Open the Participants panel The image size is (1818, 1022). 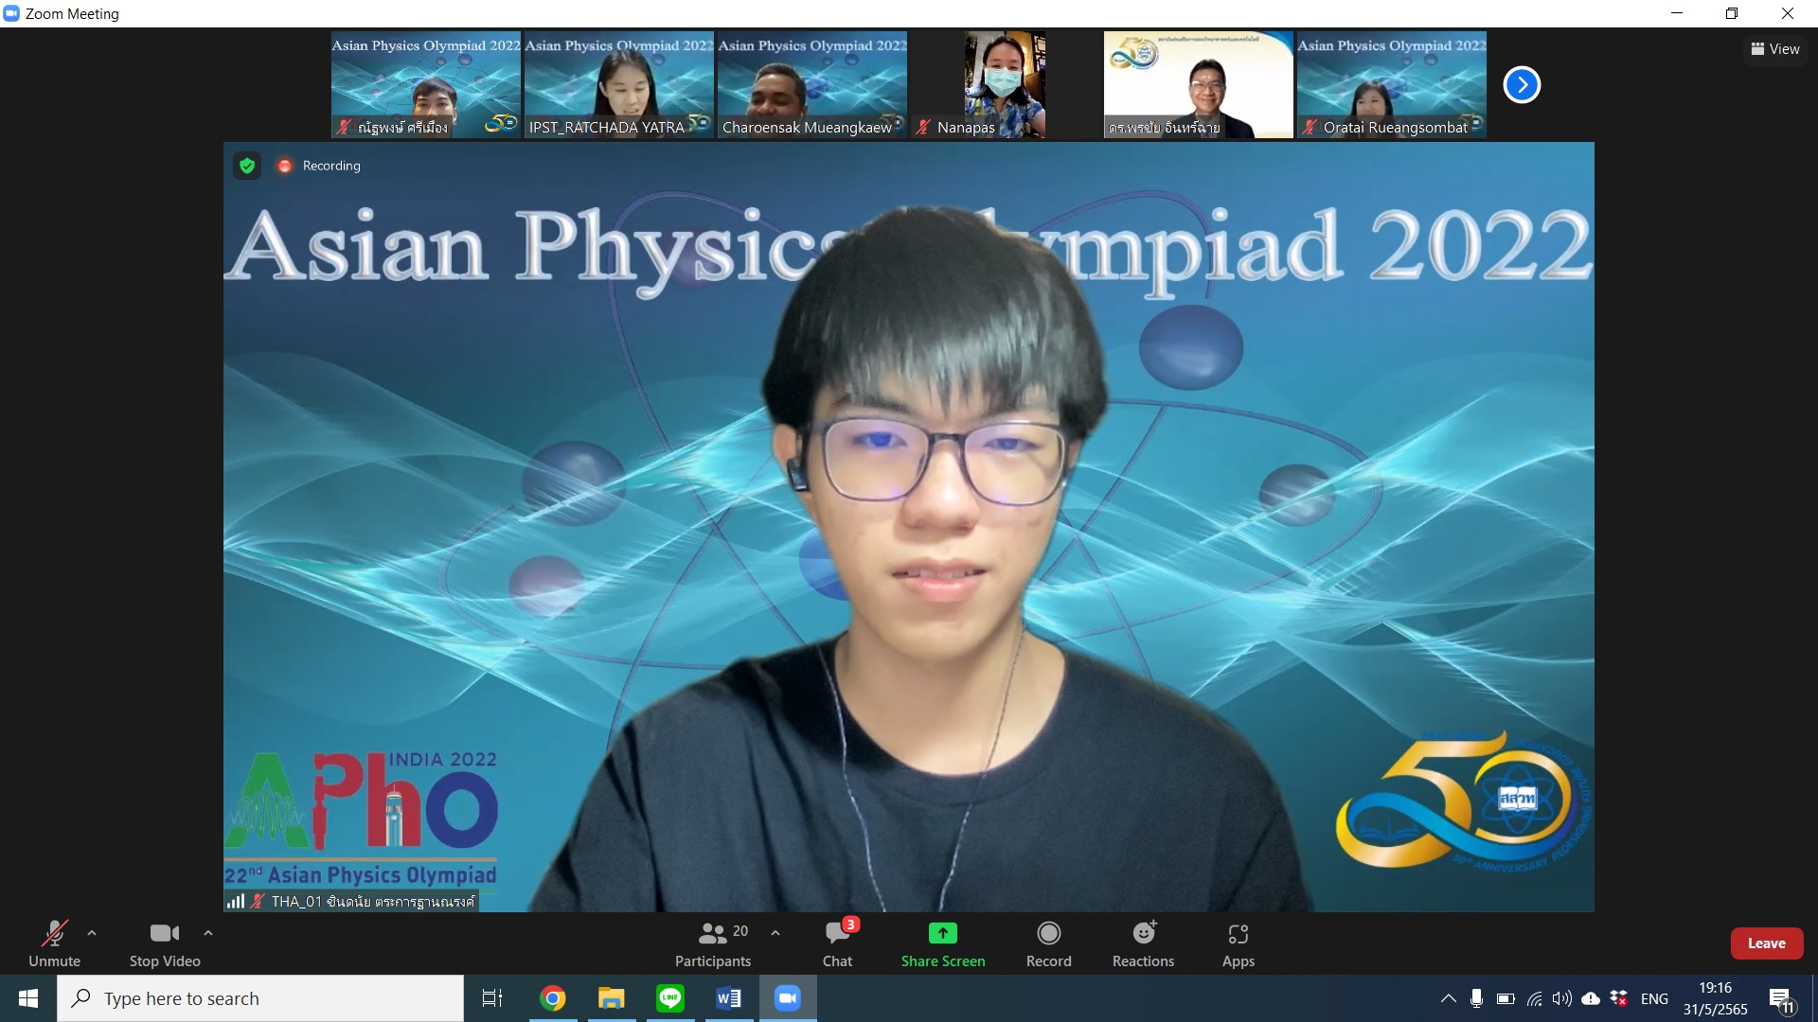pyautogui.click(x=713, y=943)
